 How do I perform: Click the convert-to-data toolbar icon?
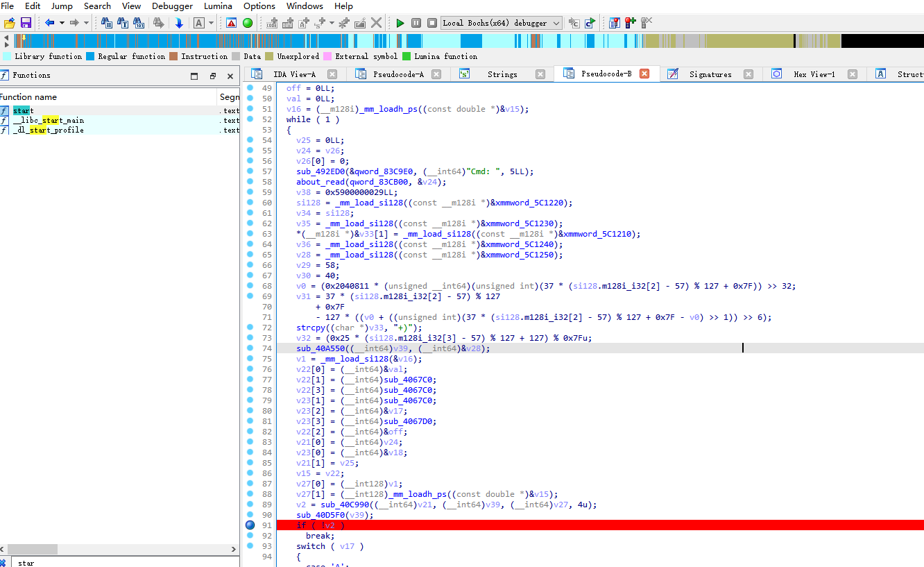(288, 23)
